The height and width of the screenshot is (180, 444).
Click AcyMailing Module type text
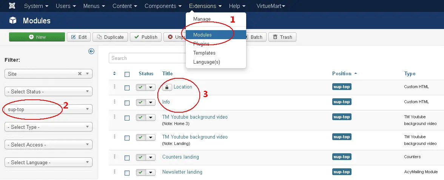[x=421, y=172]
